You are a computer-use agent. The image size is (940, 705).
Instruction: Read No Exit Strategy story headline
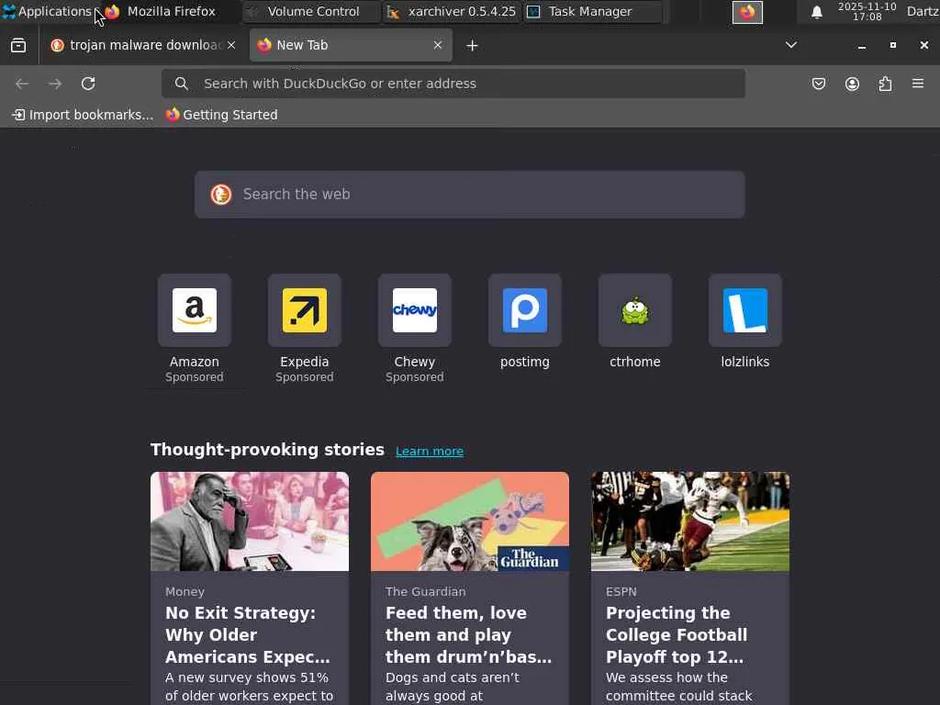tap(248, 635)
